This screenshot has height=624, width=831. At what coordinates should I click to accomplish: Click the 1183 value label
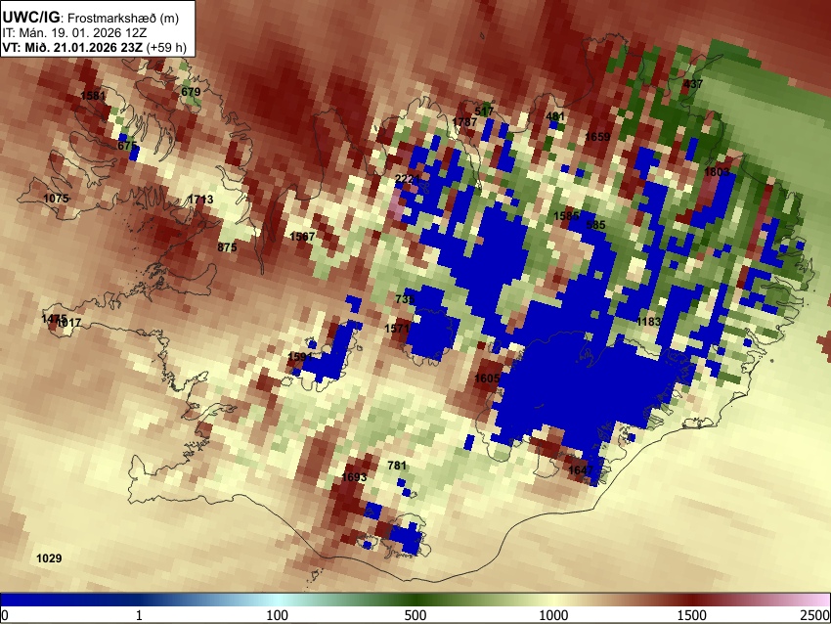click(x=649, y=321)
